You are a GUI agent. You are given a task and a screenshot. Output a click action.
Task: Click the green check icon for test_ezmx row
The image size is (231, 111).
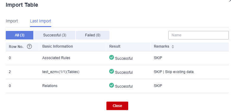pyautogui.click(x=112, y=71)
